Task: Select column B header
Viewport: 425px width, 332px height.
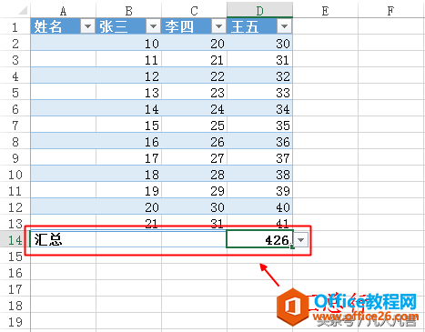Action: tap(128, 11)
